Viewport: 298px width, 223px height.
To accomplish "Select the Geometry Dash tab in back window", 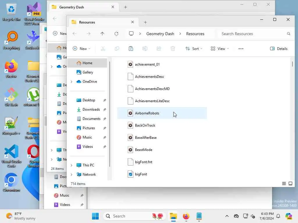I will click(84, 7).
